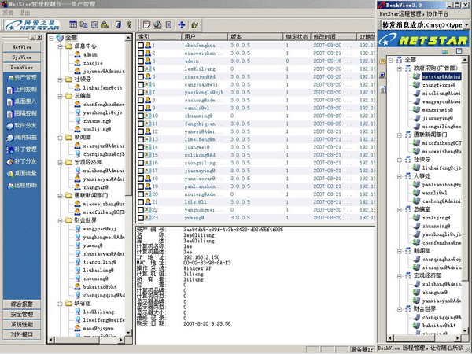Click the DeskView sidebar button
The height and width of the screenshot is (354, 472).
coord(22,68)
